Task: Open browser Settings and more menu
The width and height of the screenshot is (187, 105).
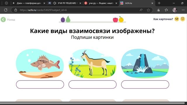Action: point(183,10)
